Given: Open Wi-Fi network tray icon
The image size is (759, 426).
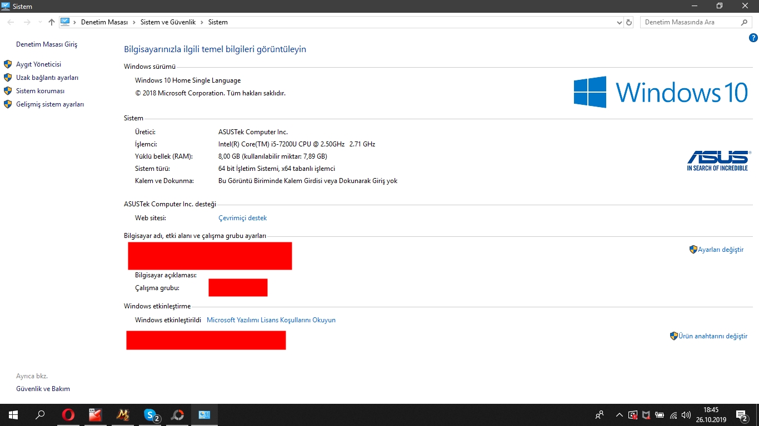Looking at the screenshot, I should coord(673,415).
